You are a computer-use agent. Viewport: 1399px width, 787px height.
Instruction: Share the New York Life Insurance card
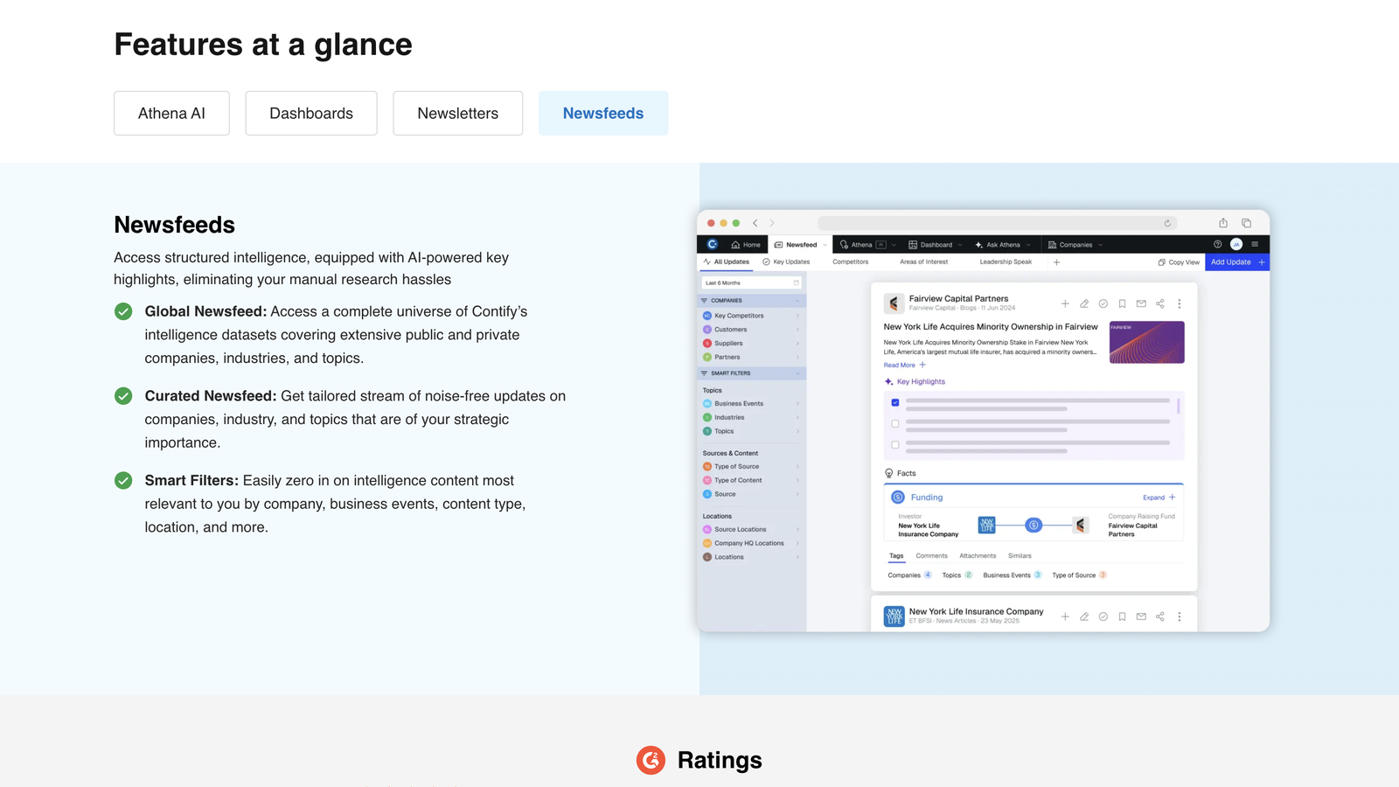[x=1160, y=616]
